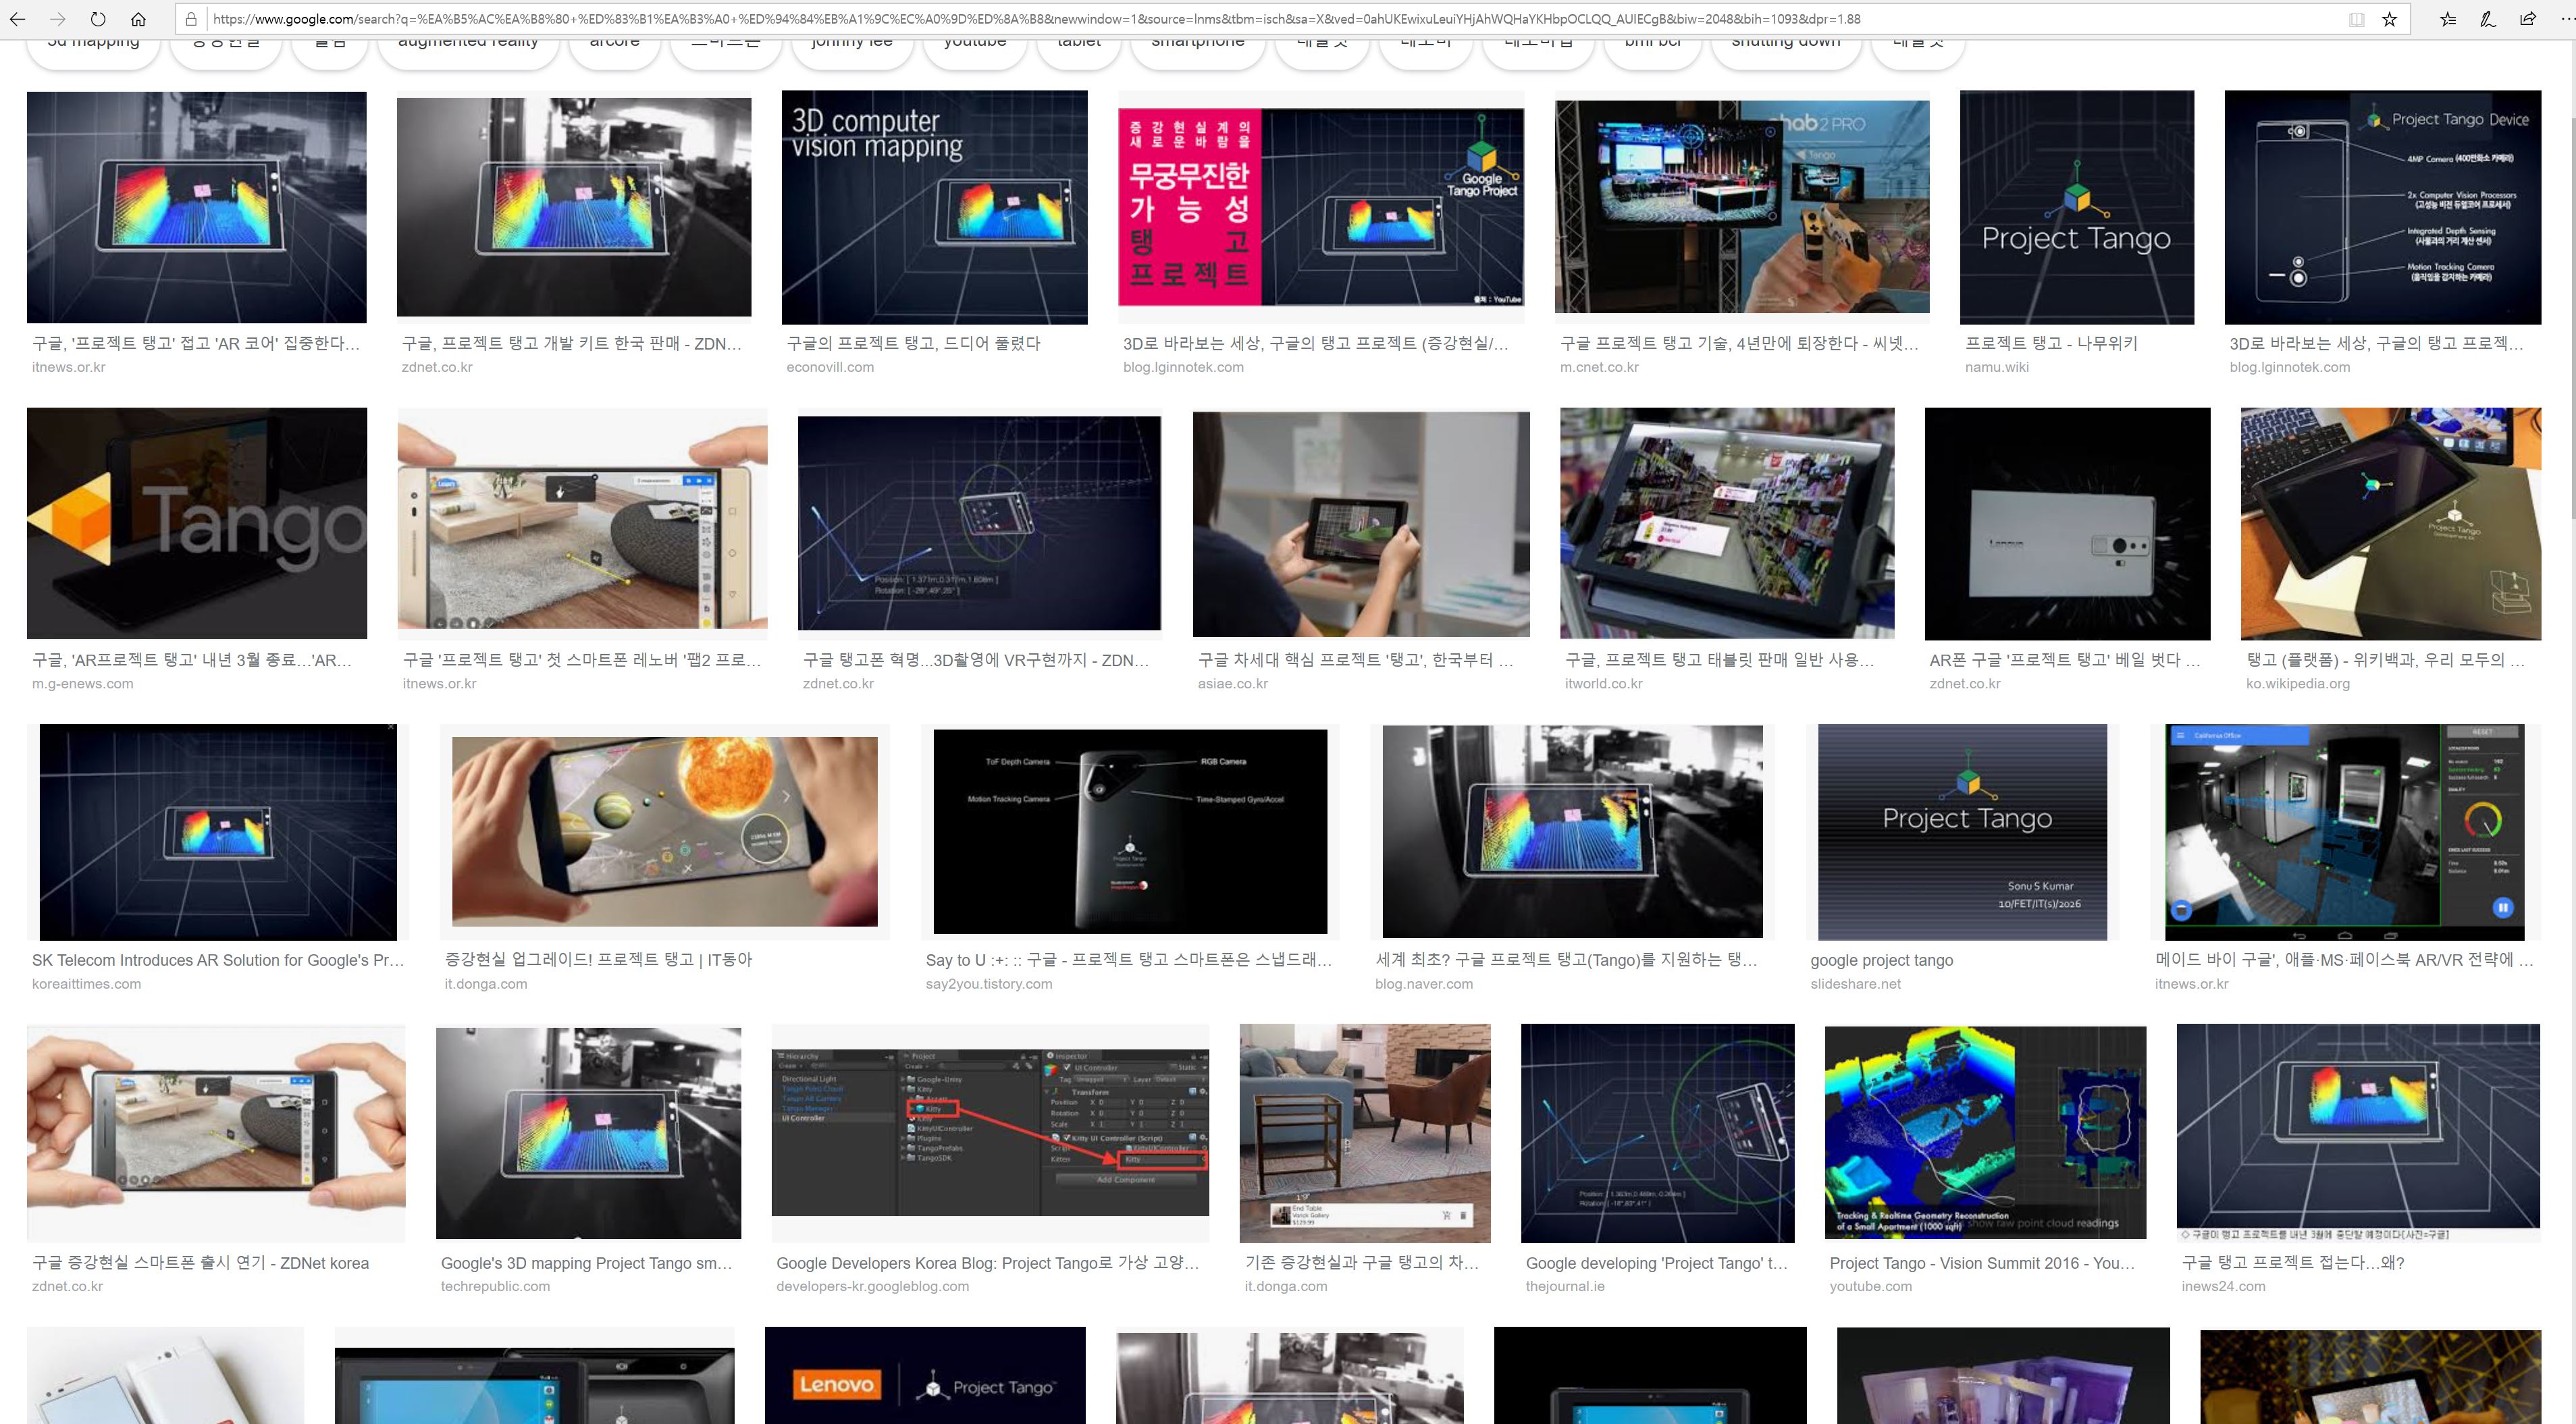Open the large orange Tango logo thumbnail

click(197, 522)
